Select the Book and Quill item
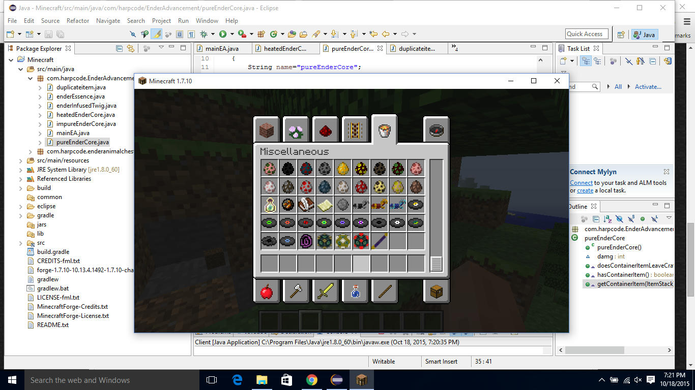Viewport: 695px width, 390px height. click(x=305, y=205)
